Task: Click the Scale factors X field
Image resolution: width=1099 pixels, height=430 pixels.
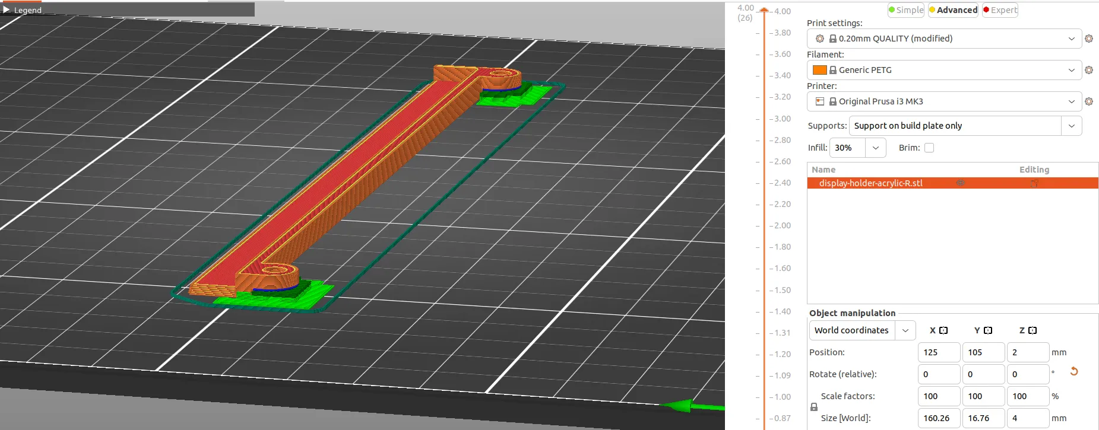Action: click(x=939, y=396)
